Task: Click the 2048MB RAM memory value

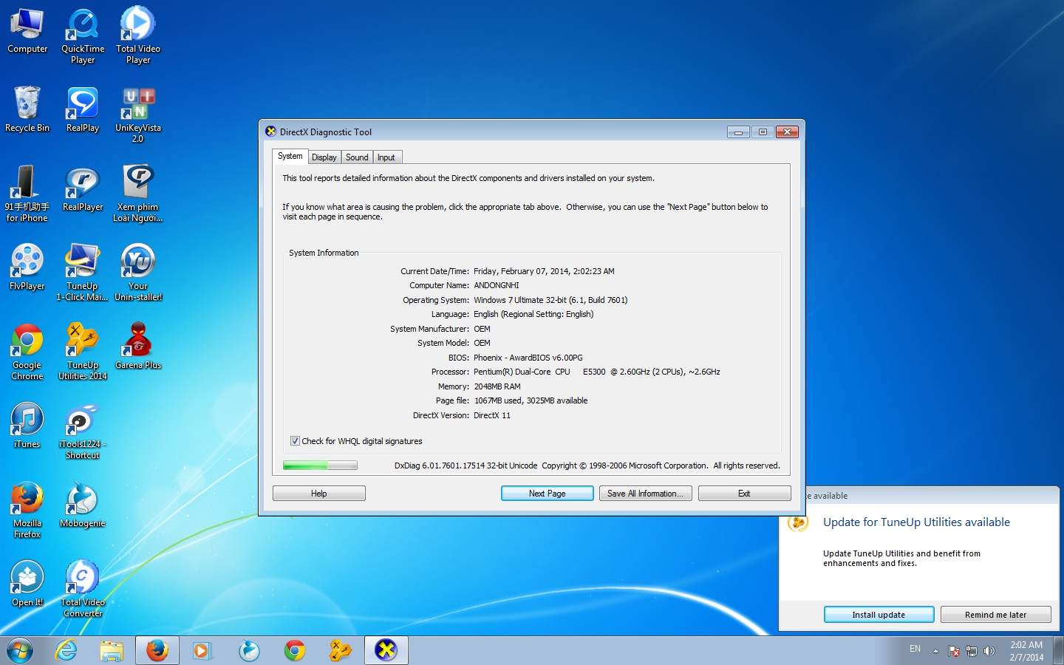Action: (x=497, y=386)
